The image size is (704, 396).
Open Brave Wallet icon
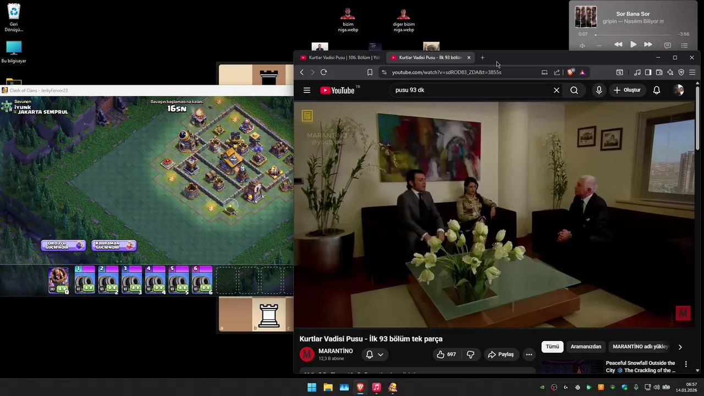point(659,72)
